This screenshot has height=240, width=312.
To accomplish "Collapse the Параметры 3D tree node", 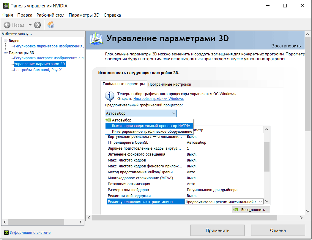I will click(x=5, y=52).
